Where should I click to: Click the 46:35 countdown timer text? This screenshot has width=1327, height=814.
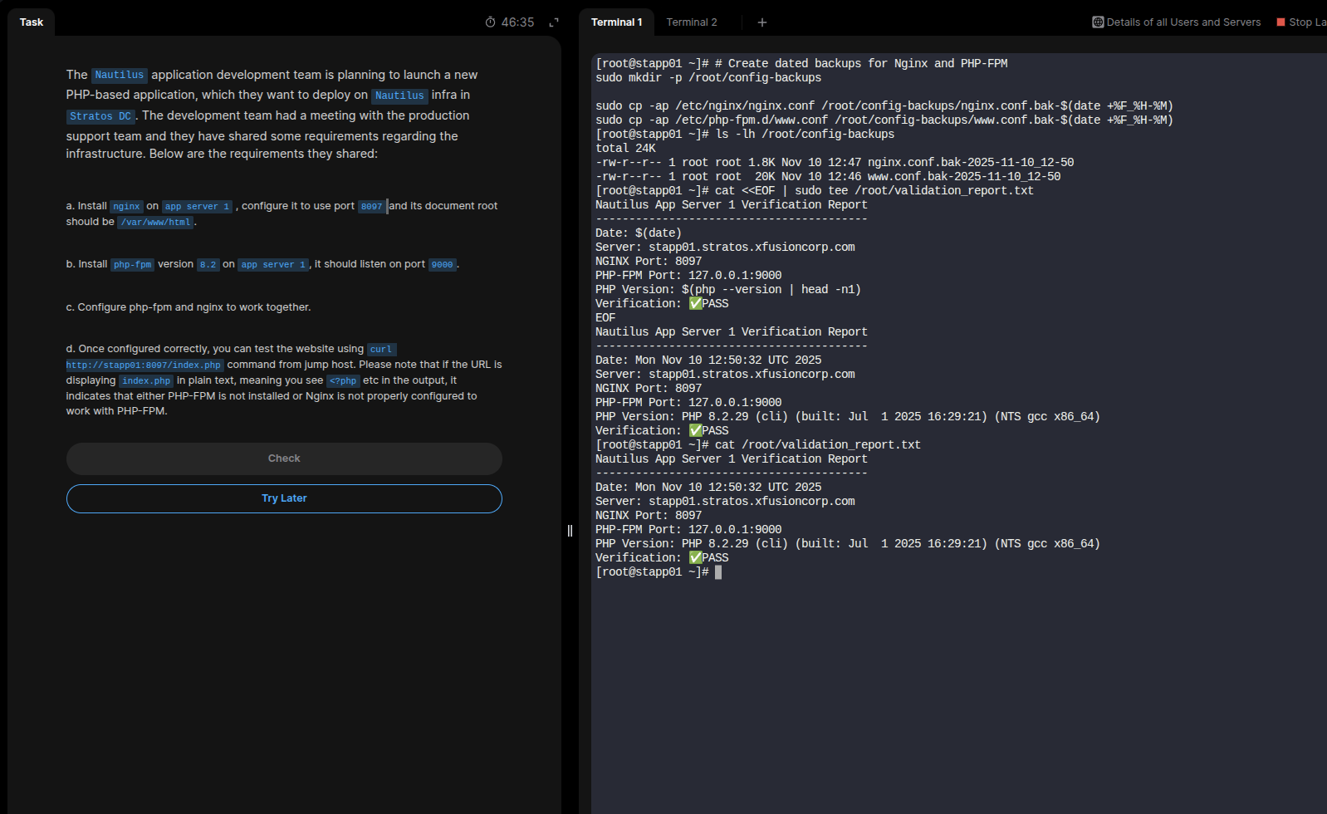(517, 22)
